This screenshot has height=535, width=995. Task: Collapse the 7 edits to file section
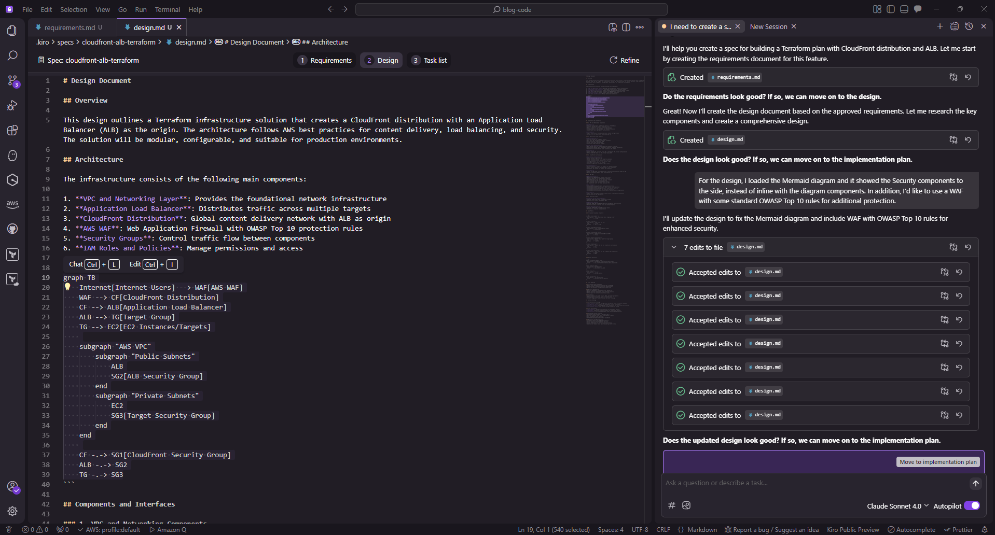(674, 247)
